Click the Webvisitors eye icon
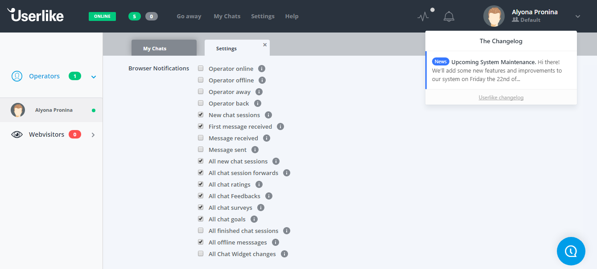This screenshot has width=597, height=269. point(17,134)
